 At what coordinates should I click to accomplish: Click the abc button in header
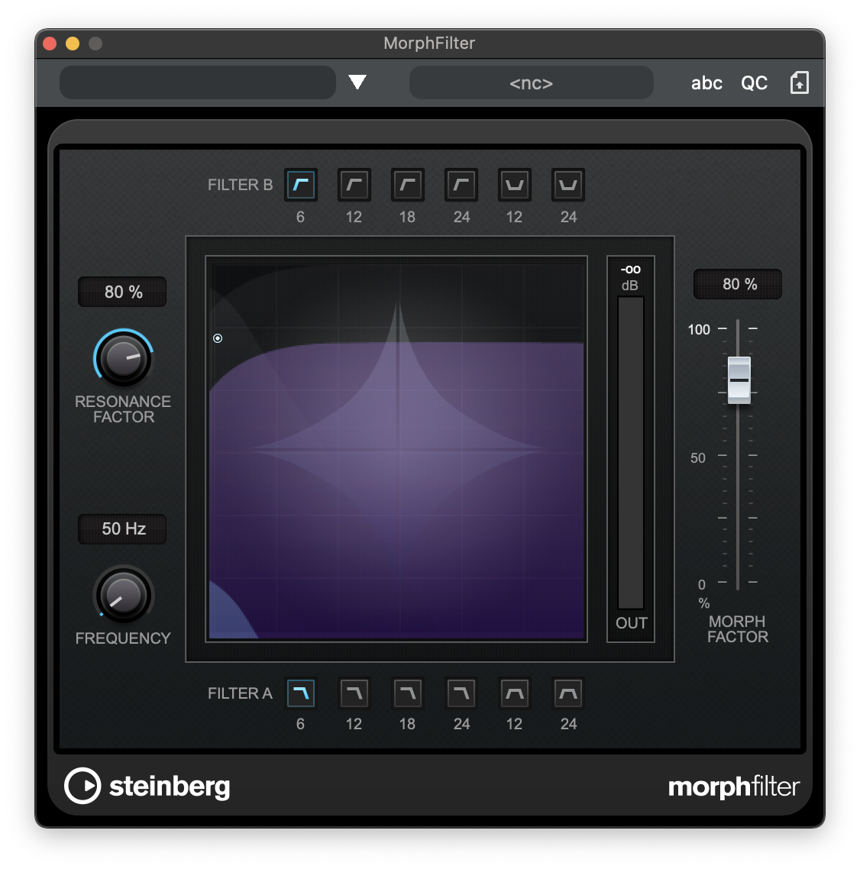pos(706,83)
